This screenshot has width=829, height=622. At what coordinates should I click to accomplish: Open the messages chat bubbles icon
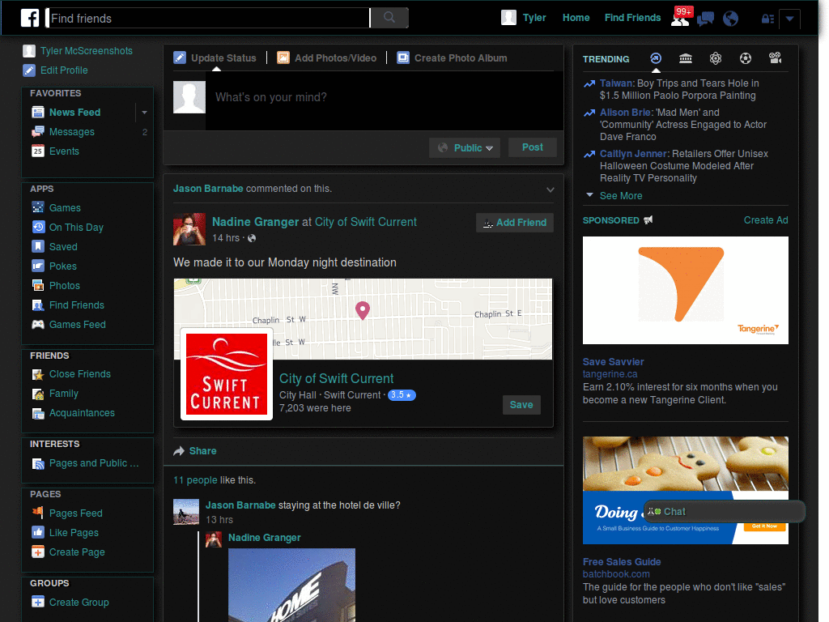pyautogui.click(x=705, y=19)
